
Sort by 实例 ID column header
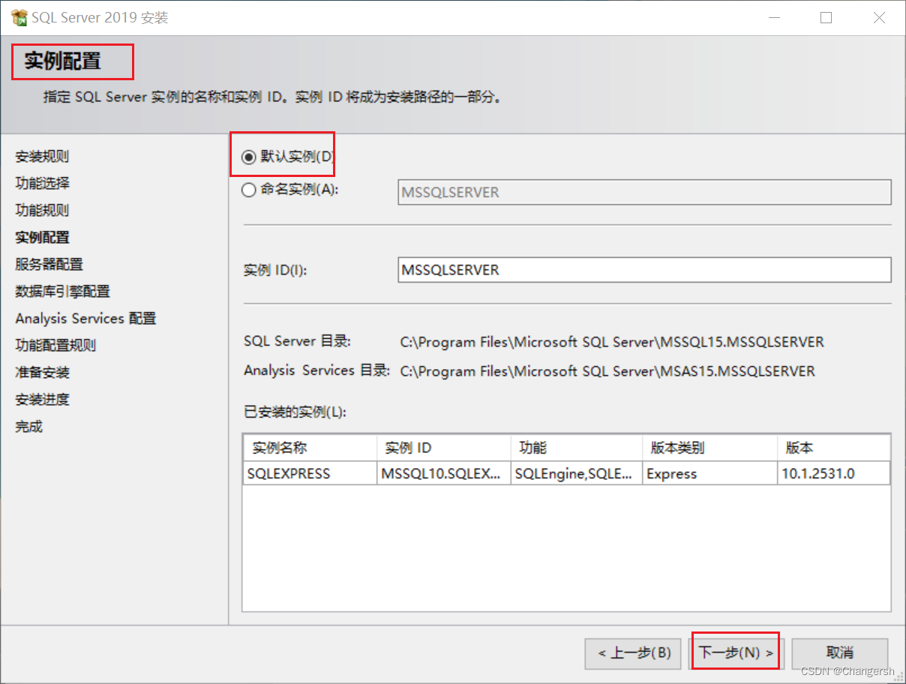point(444,448)
